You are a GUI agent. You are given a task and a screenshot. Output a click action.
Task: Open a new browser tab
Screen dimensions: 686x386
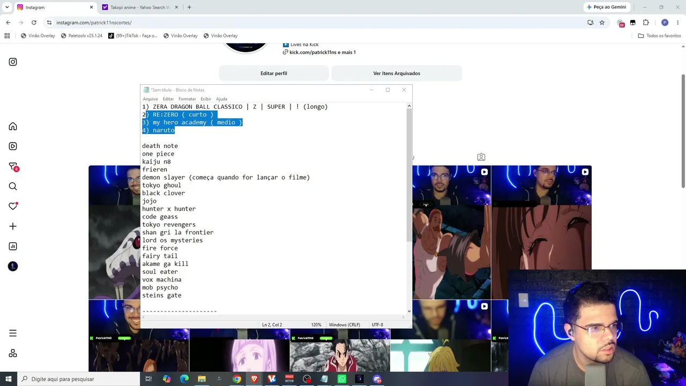pos(189,8)
